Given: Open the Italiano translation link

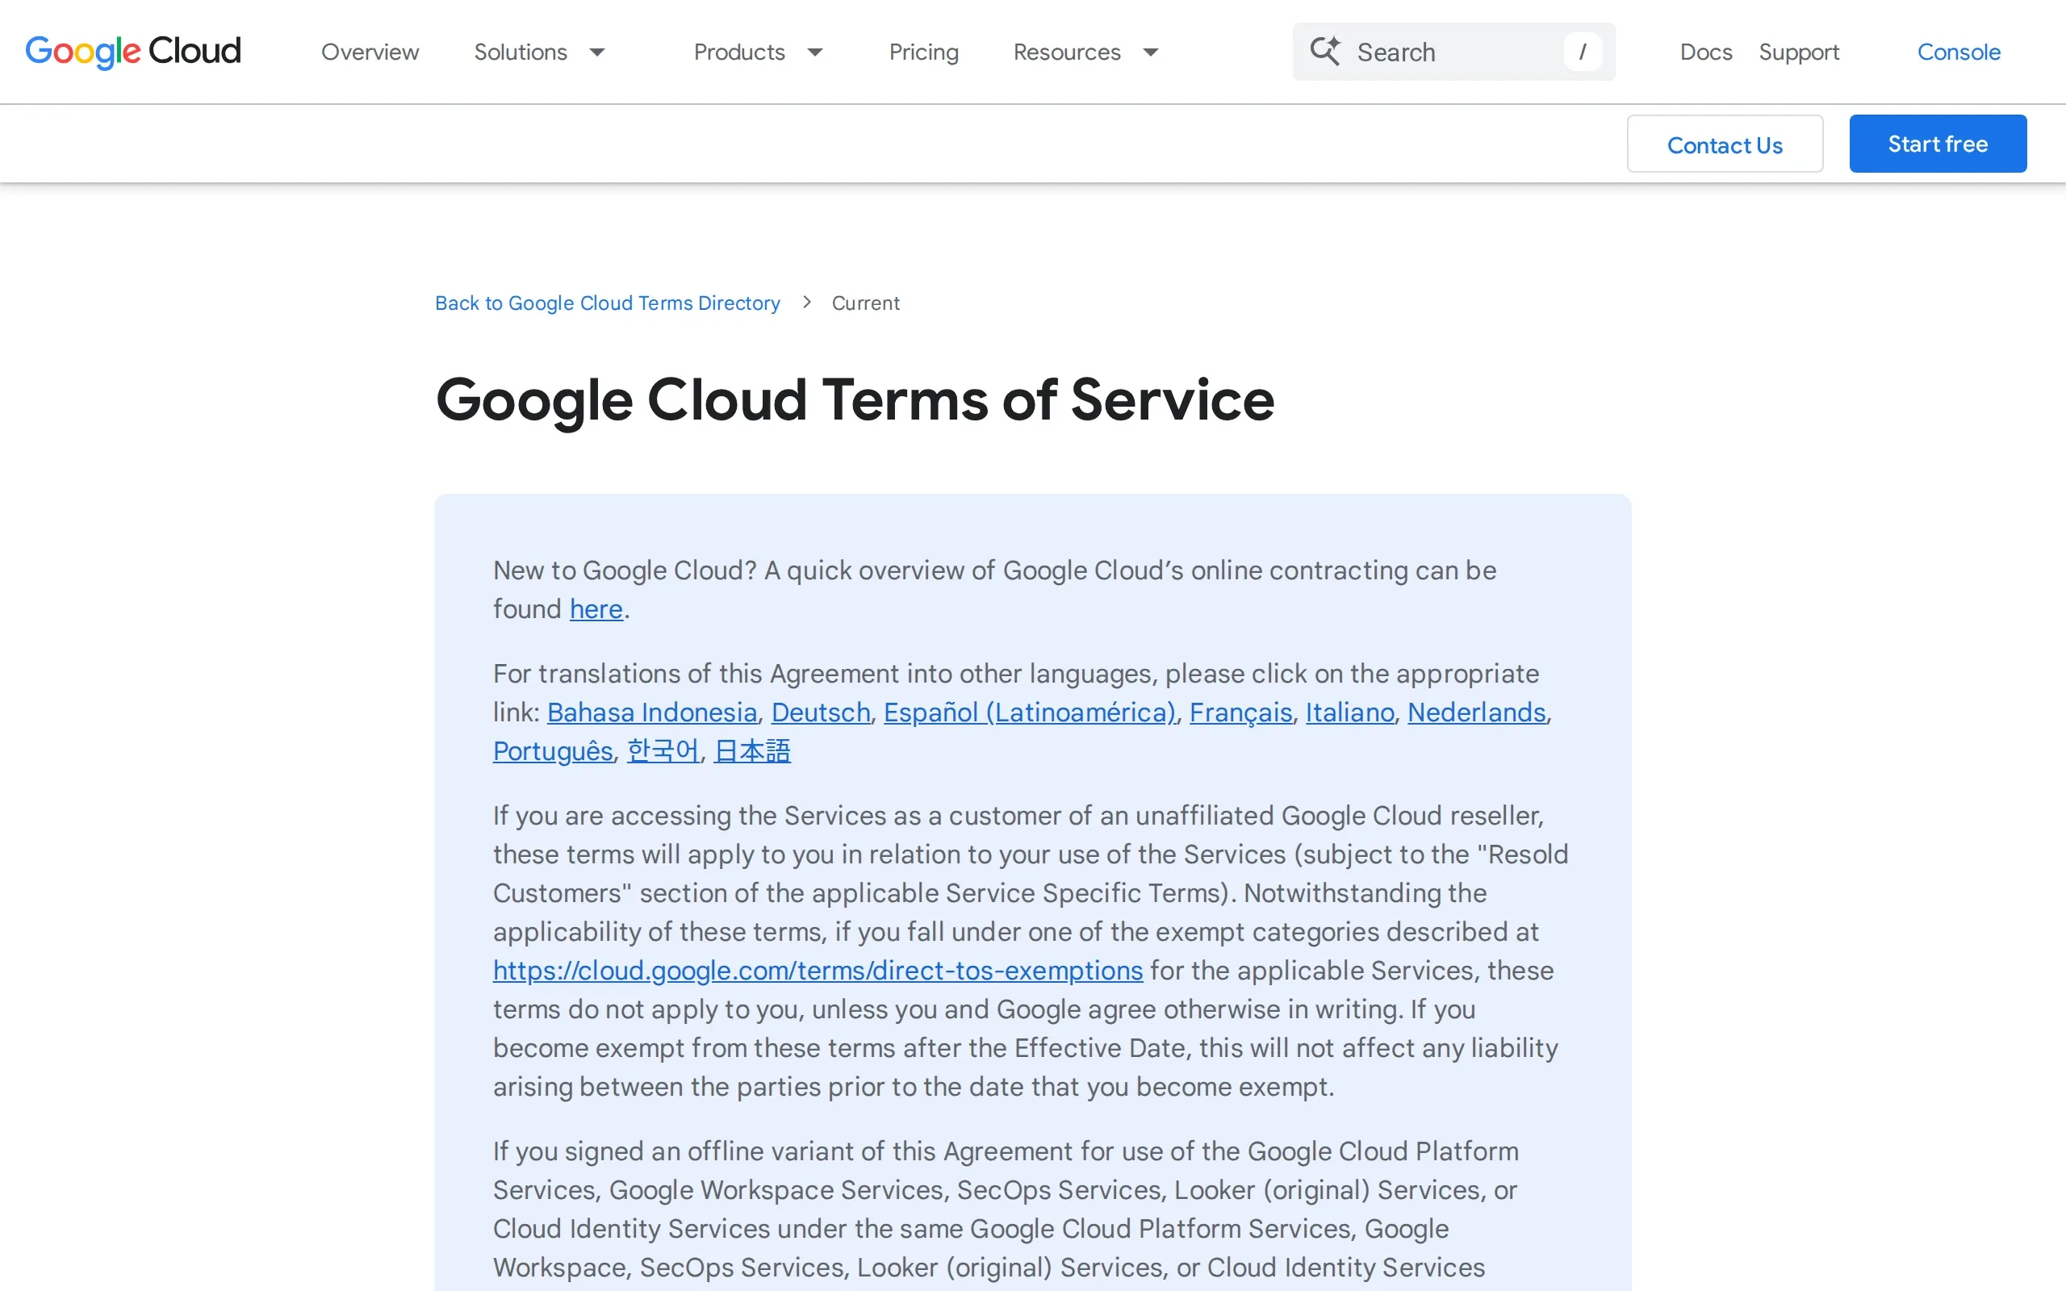Looking at the screenshot, I should (x=1349, y=712).
